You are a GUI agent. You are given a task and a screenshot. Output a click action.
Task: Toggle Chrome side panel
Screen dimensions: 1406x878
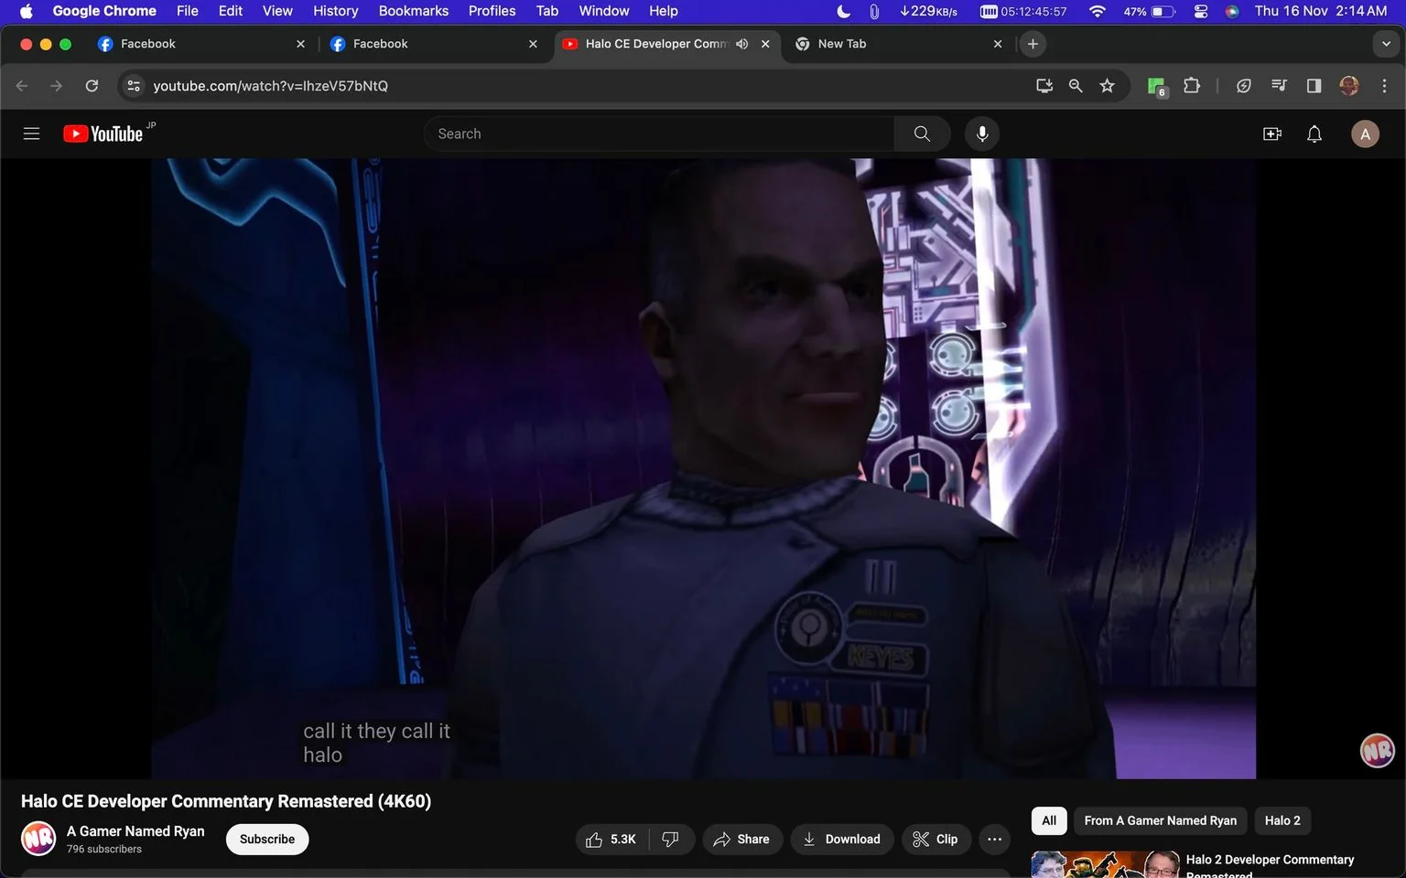coord(1314,86)
